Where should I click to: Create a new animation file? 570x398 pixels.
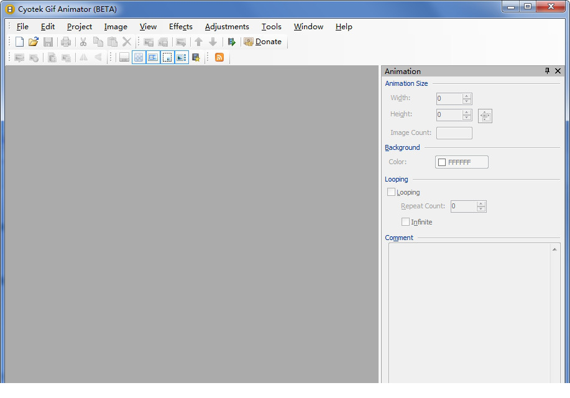[x=20, y=42]
